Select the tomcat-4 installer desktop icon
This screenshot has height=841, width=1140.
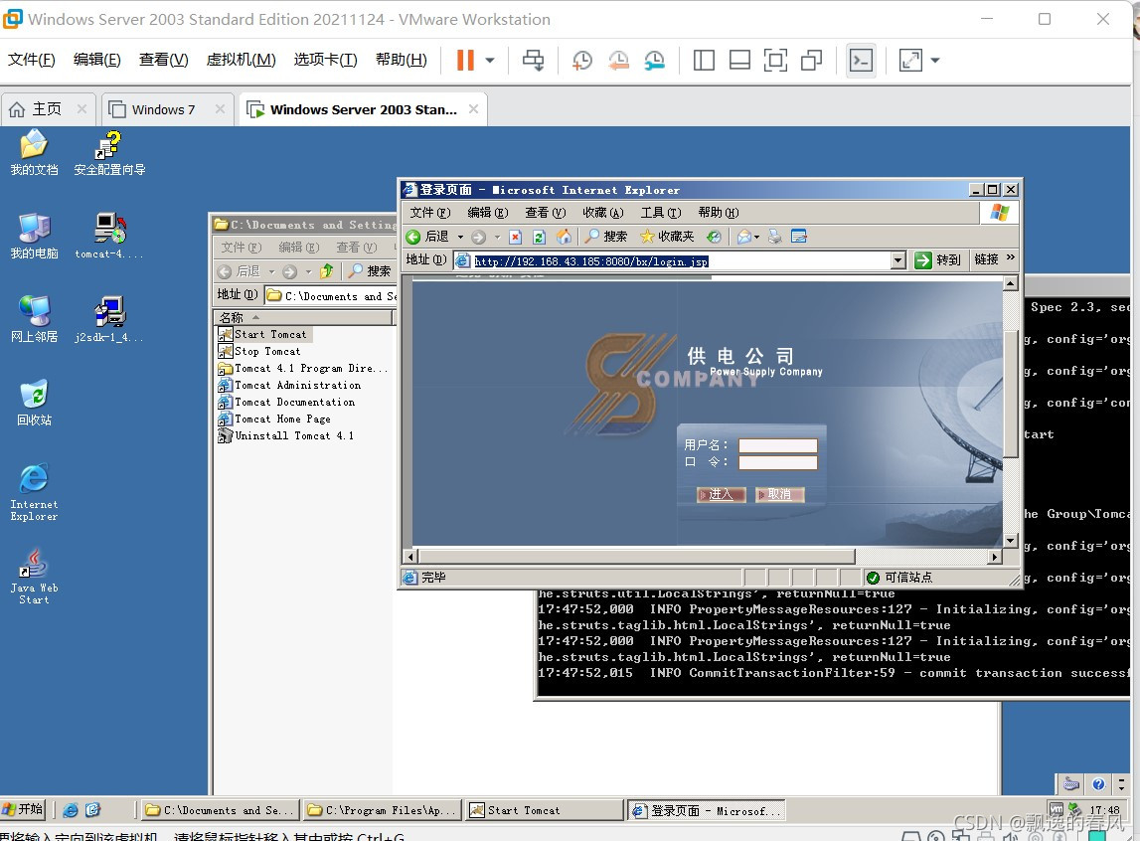click(x=109, y=237)
